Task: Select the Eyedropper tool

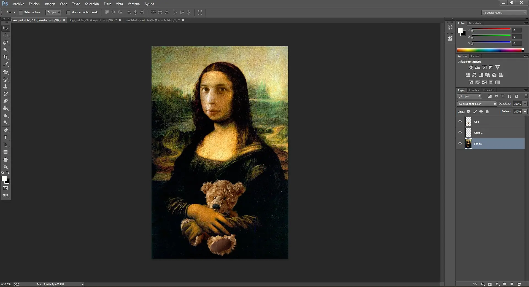Action: tap(6, 65)
